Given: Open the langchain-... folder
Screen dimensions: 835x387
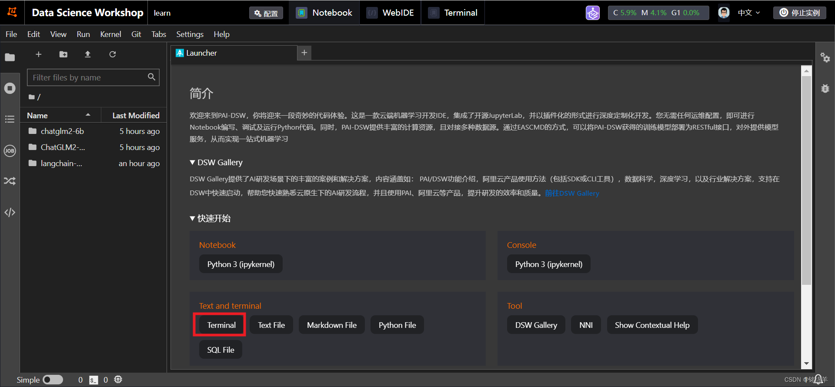Looking at the screenshot, I should [x=94, y=163].
